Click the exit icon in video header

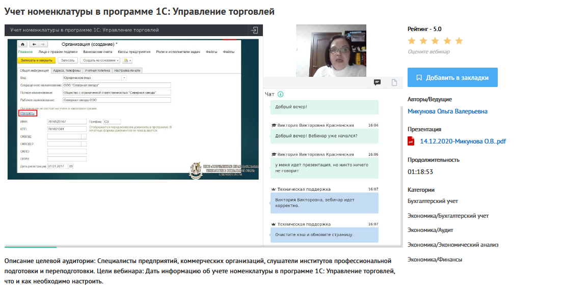click(255, 30)
